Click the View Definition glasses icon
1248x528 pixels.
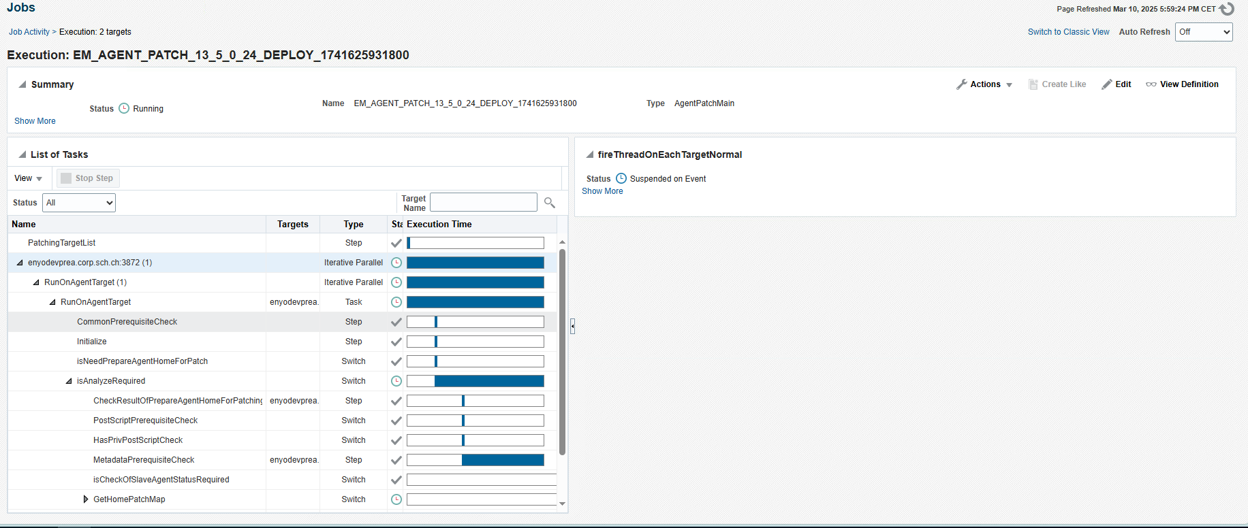[1151, 84]
